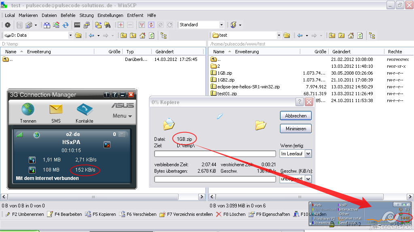Screen dimensions: 414x232
Task: Expand remote back history dropdown arrow
Action: pyautogui.click(x=306, y=36)
